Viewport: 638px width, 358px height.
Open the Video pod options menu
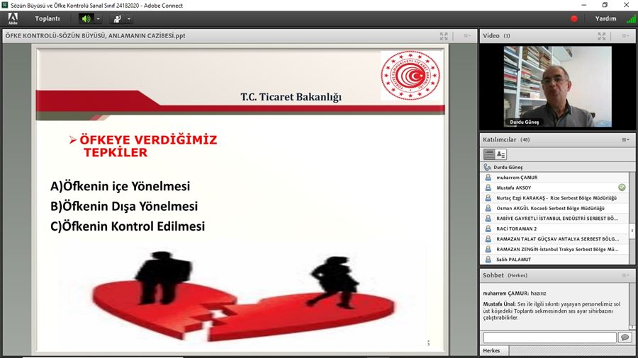click(x=625, y=36)
